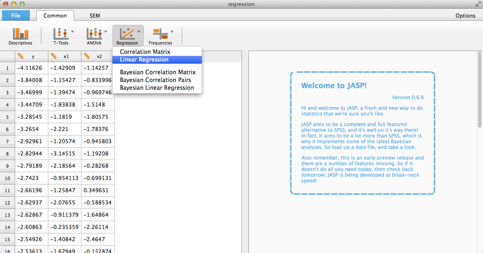This screenshot has width=483, height=253.
Task: Click cell with value -4.11626
Action: pyautogui.click(x=32, y=68)
